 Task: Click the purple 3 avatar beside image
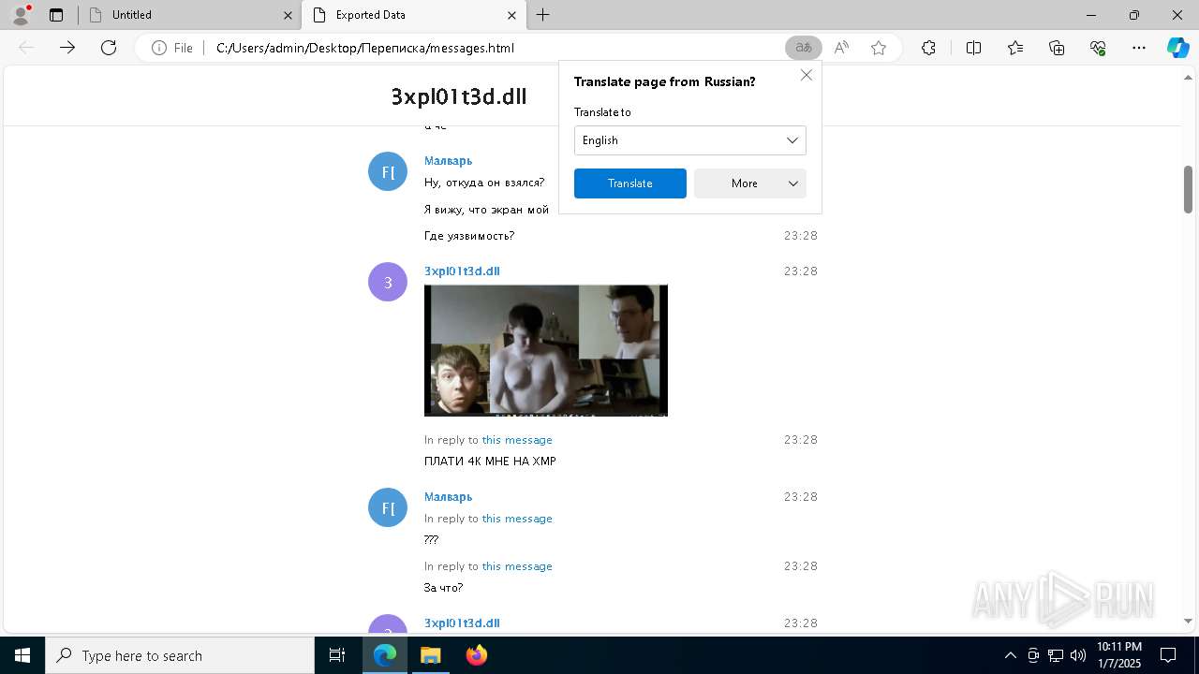pyautogui.click(x=388, y=282)
